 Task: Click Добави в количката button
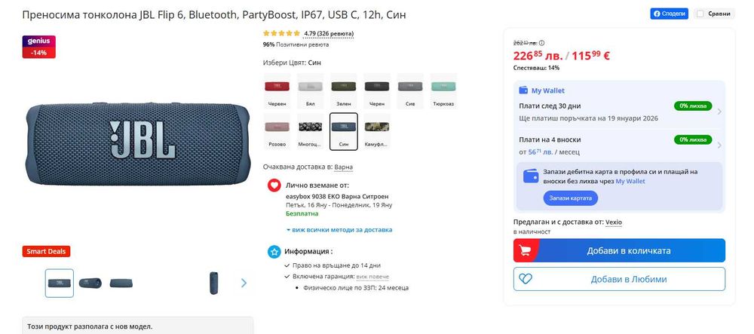click(x=619, y=250)
